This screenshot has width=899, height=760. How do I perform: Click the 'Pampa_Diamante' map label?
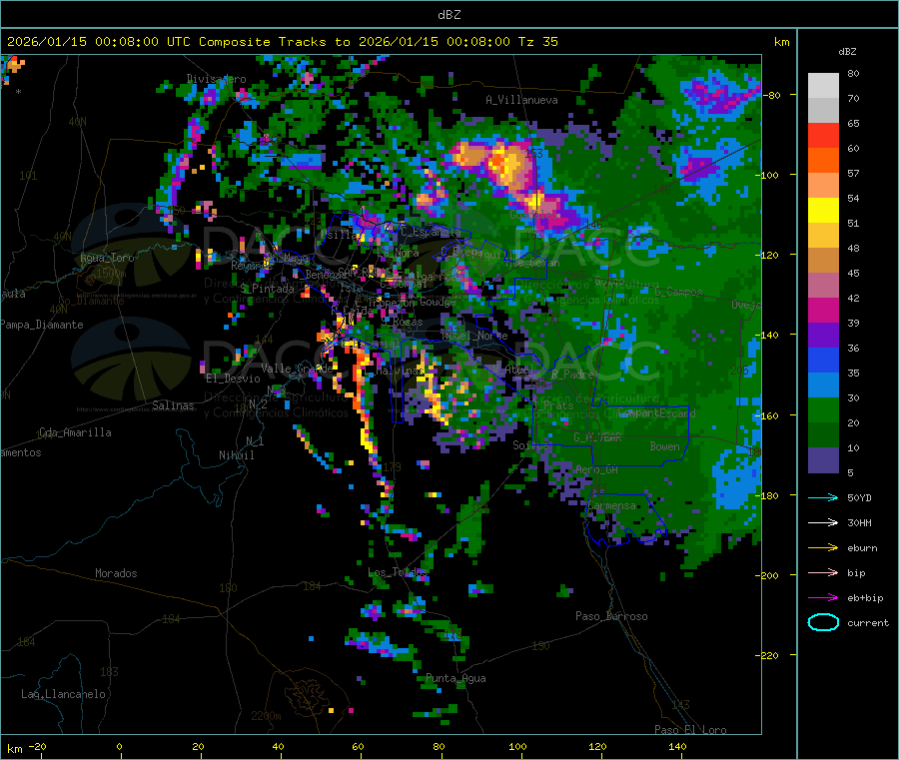[x=41, y=325]
